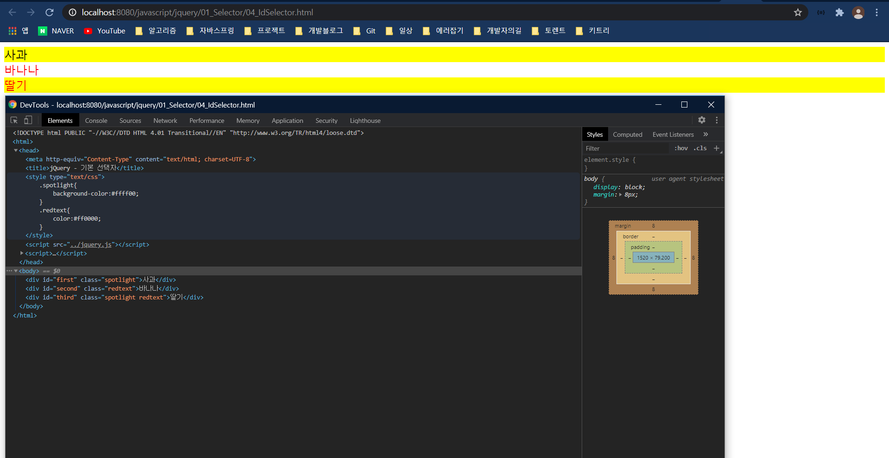Open the Chrome three-dot menu
The width and height of the screenshot is (889, 458).
point(876,13)
